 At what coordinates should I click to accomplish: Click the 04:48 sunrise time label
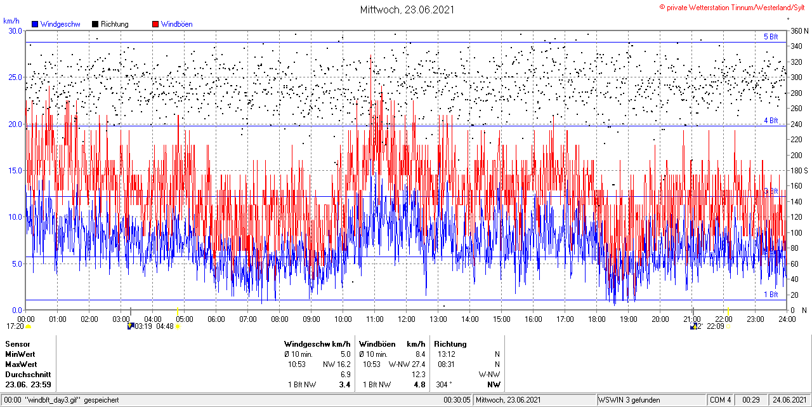tap(165, 326)
